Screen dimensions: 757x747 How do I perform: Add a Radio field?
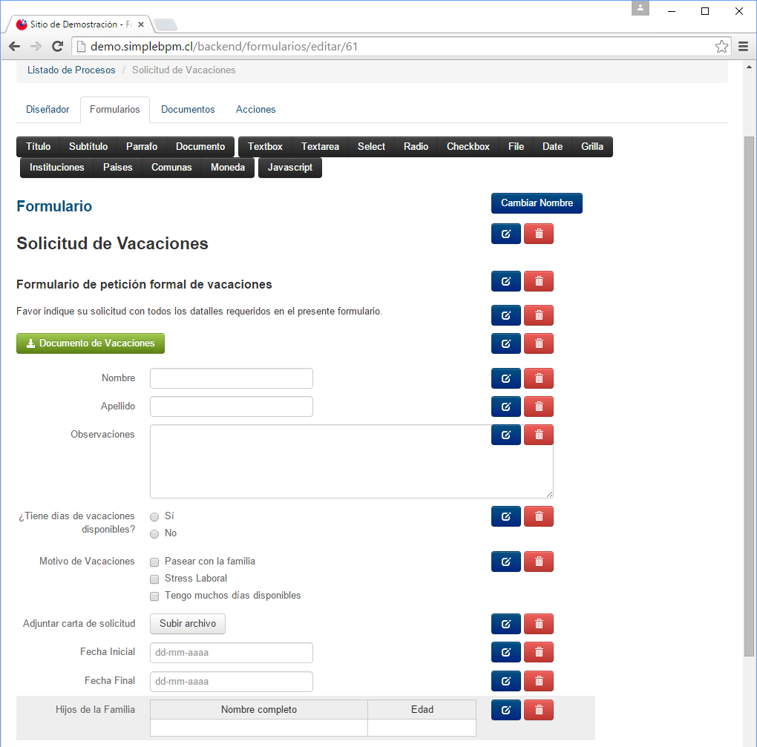(416, 147)
